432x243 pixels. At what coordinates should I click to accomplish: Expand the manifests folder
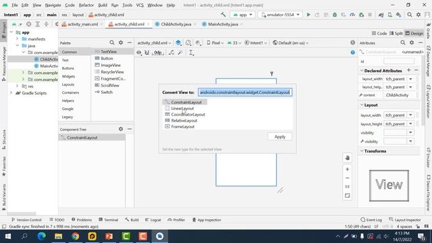click(17, 39)
